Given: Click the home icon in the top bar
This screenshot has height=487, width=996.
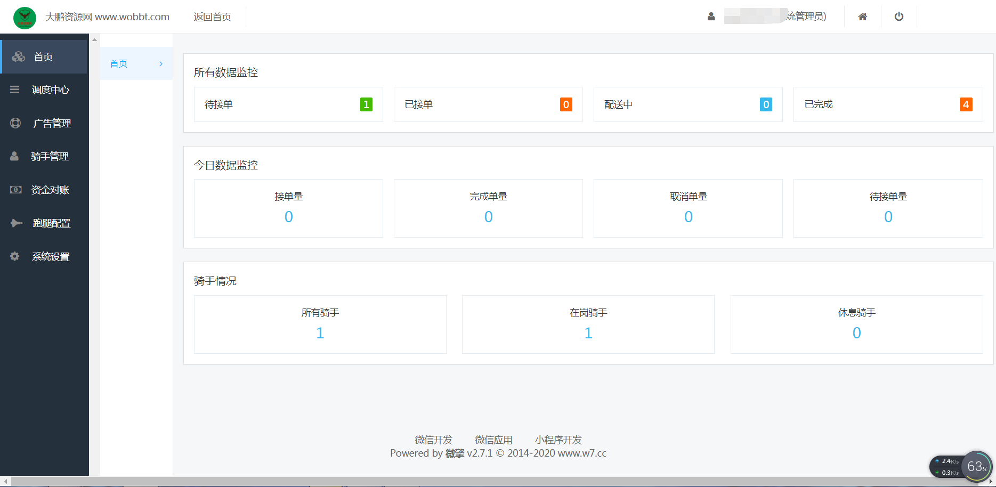Looking at the screenshot, I should pyautogui.click(x=863, y=17).
